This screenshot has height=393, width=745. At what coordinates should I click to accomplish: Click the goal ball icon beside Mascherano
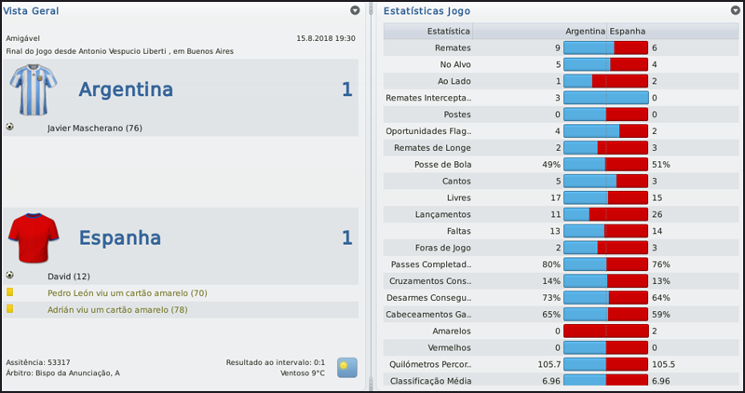click(x=10, y=127)
